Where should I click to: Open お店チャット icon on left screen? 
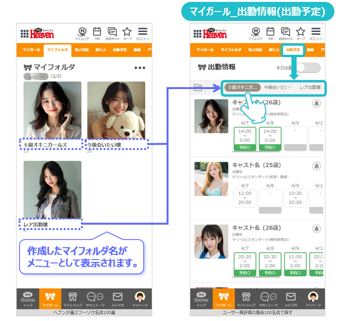[112, 33]
